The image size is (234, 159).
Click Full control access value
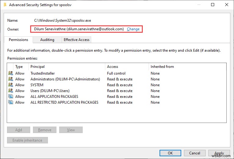[x=116, y=73]
